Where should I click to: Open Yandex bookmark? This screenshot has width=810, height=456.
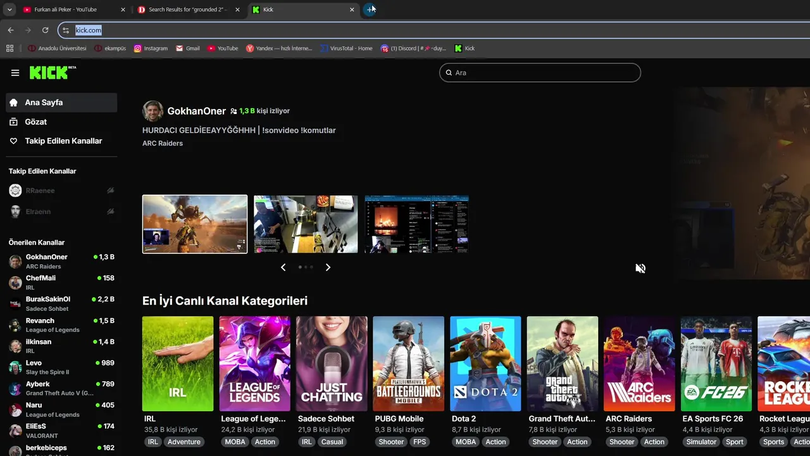pos(279,48)
